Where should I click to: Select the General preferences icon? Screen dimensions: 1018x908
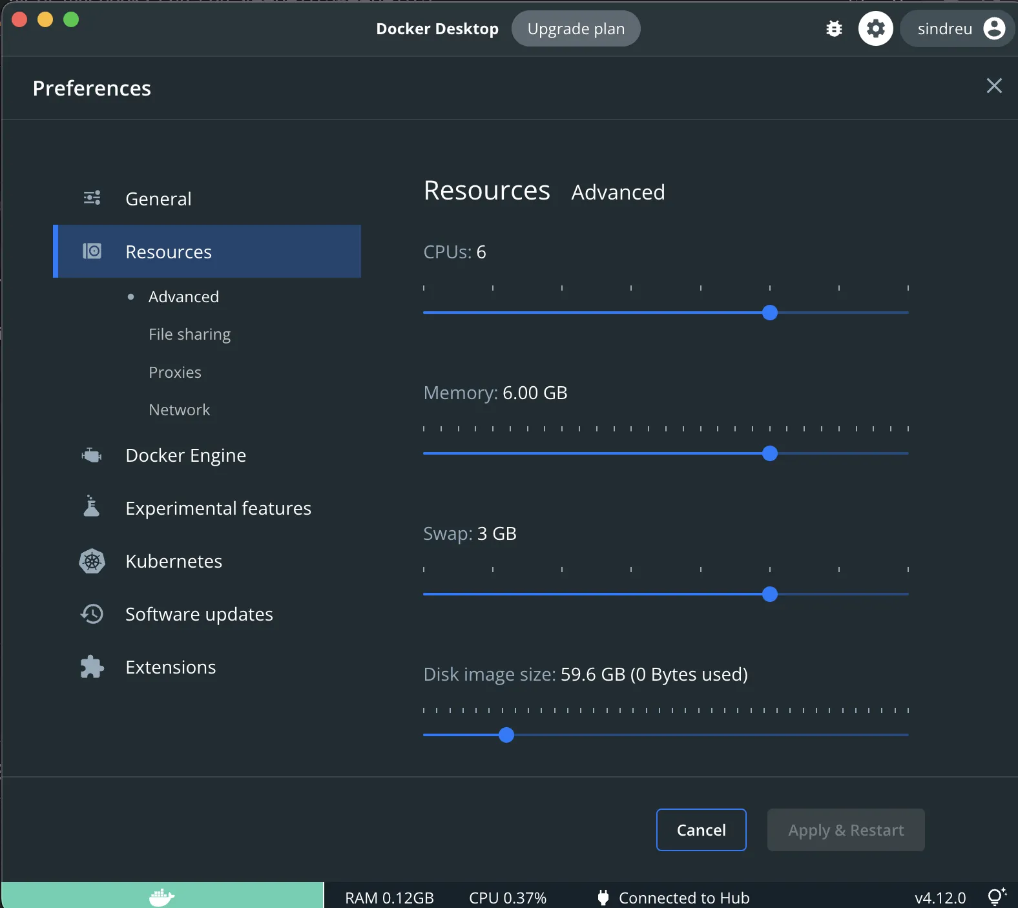pyautogui.click(x=92, y=198)
